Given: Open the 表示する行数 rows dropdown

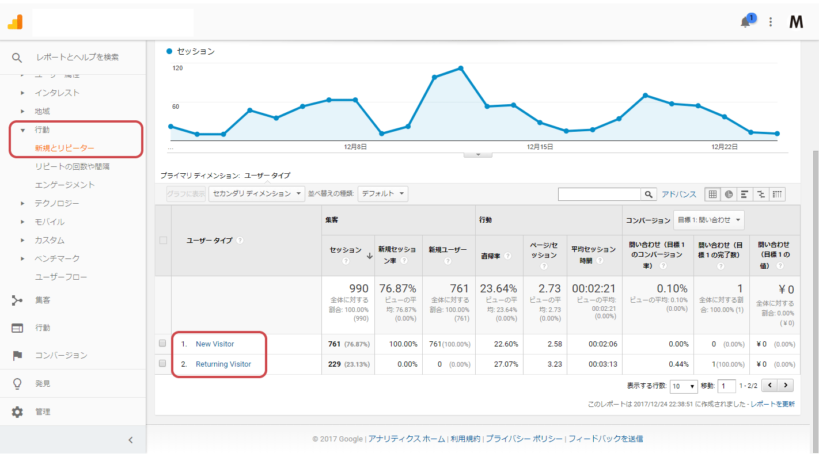Looking at the screenshot, I should [x=684, y=386].
